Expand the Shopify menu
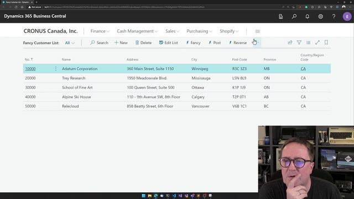The image size is (354, 199). pos(229,31)
